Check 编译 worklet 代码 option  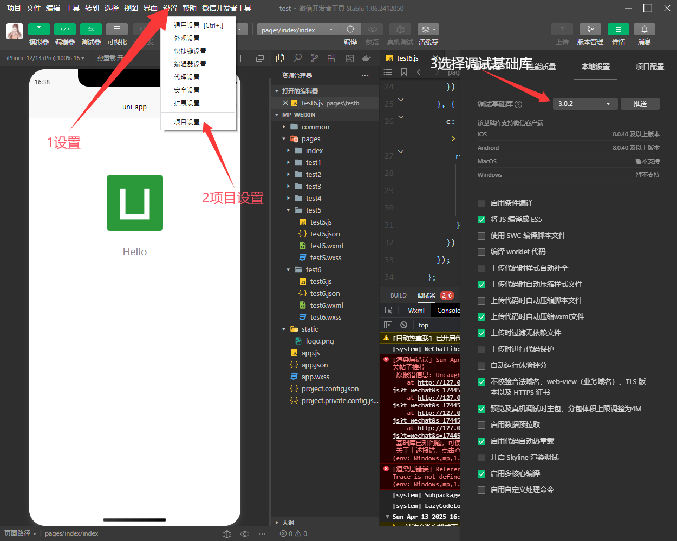coord(481,252)
